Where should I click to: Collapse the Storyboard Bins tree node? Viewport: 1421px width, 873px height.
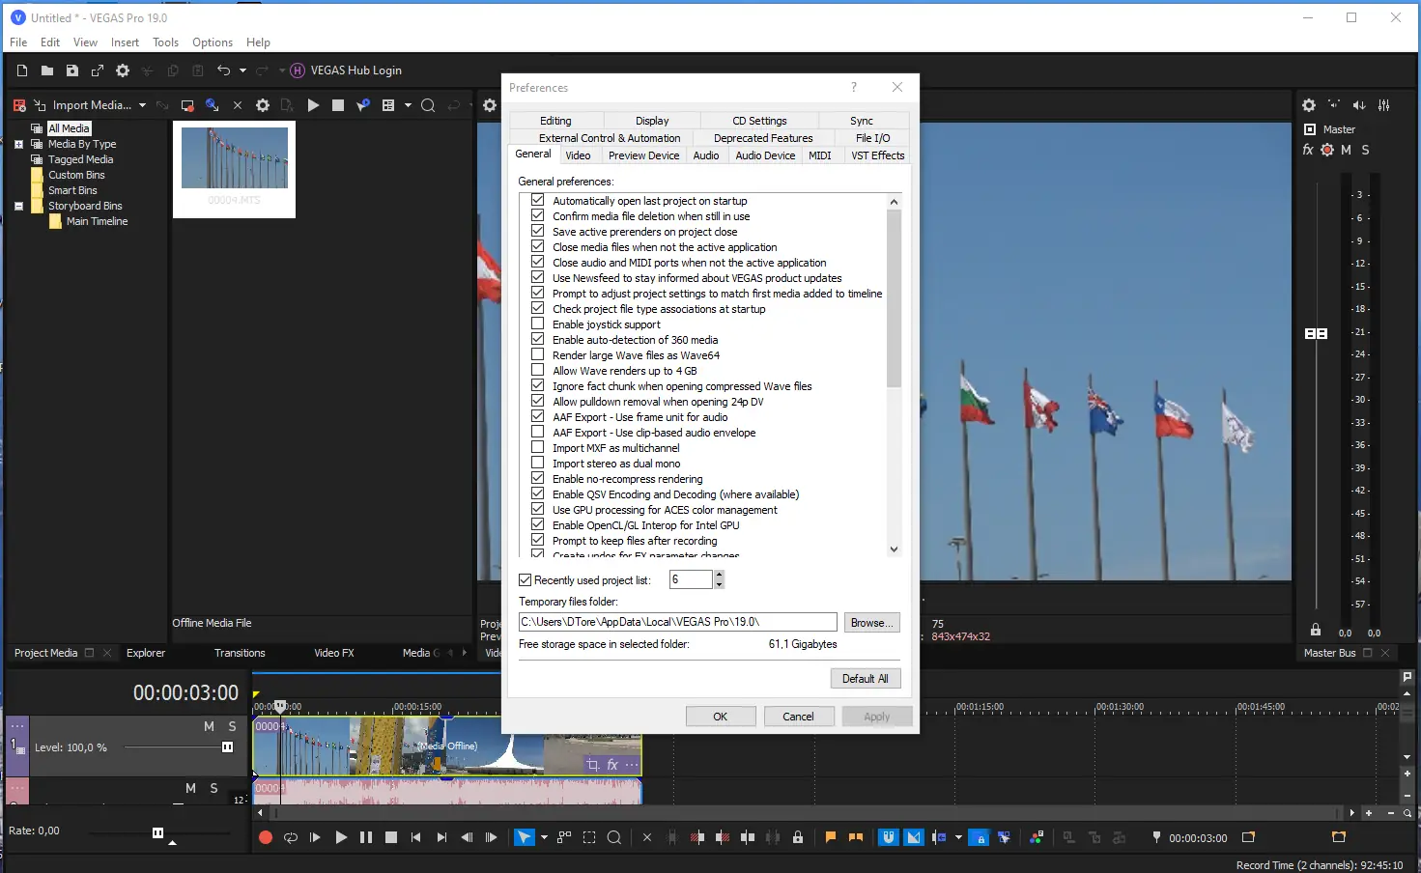click(x=18, y=207)
